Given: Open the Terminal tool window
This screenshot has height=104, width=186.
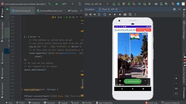Looking at the screenshot, I should (49, 103).
